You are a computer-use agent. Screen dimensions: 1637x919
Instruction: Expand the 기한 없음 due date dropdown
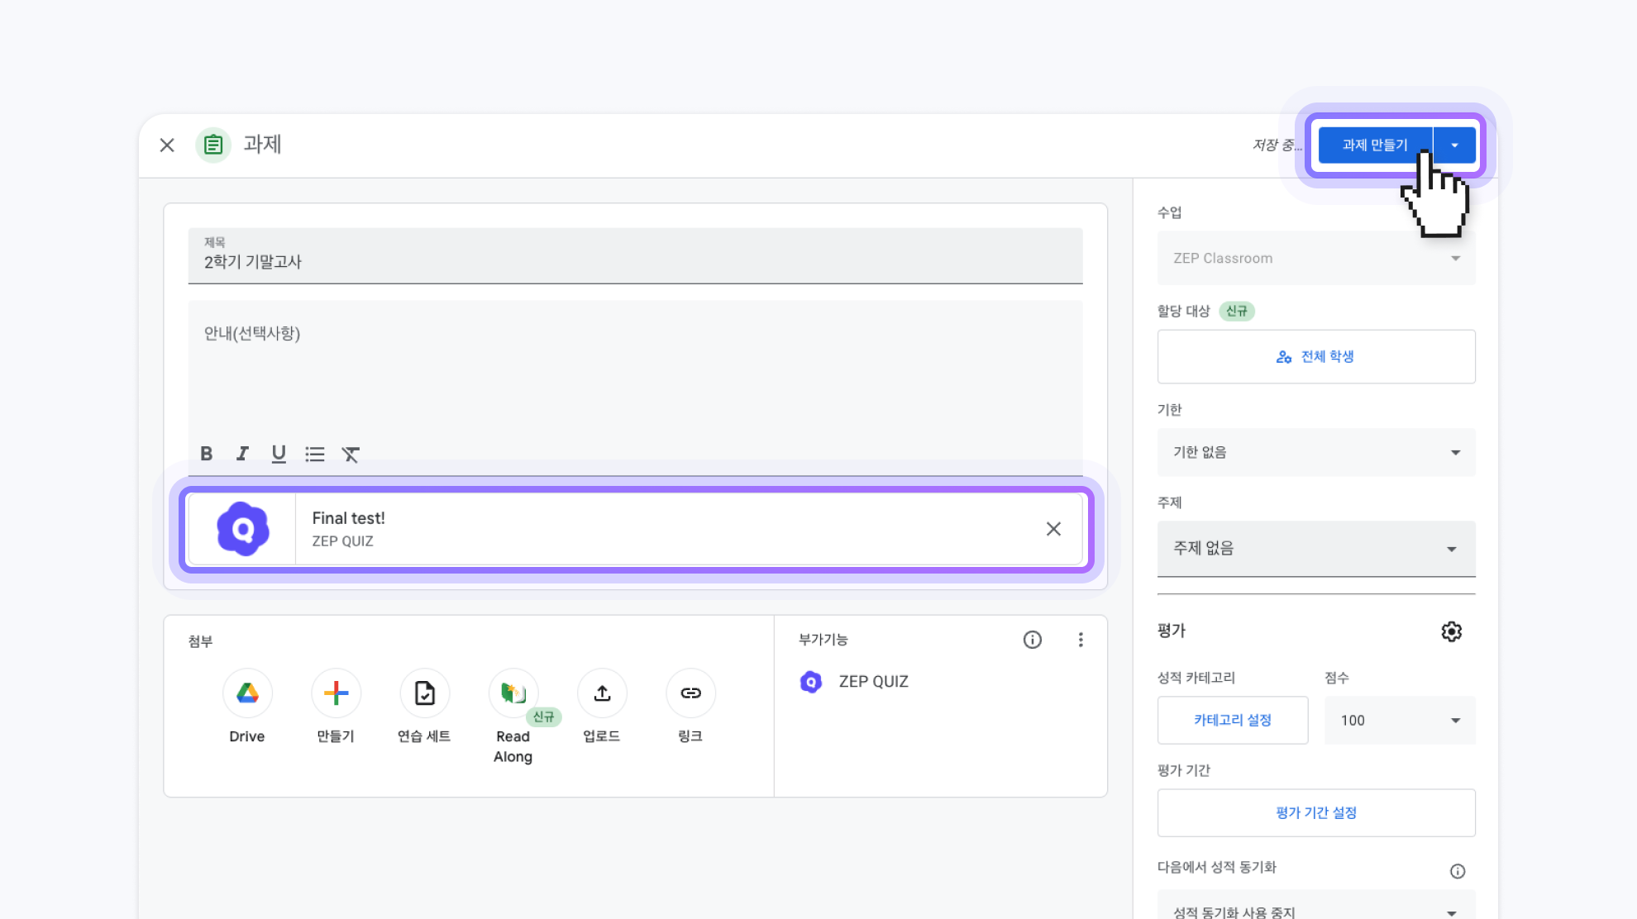(x=1315, y=452)
